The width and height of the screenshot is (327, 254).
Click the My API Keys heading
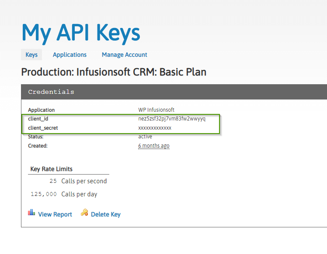coord(81,33)
